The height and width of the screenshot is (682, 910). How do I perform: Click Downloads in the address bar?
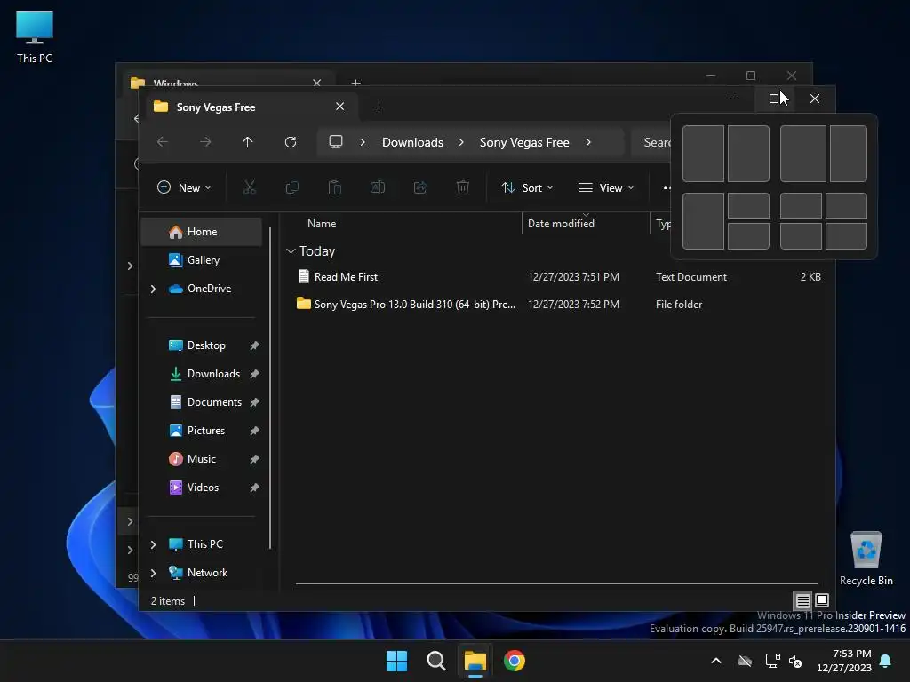pyautogui.click(x=412, y=142)
